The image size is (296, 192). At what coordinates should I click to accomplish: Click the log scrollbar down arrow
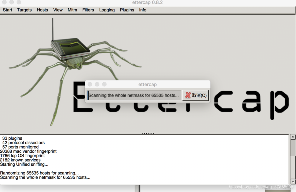(x=293, y=182)
